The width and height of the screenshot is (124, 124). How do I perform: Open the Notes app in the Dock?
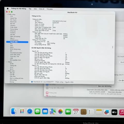point(99,112)
